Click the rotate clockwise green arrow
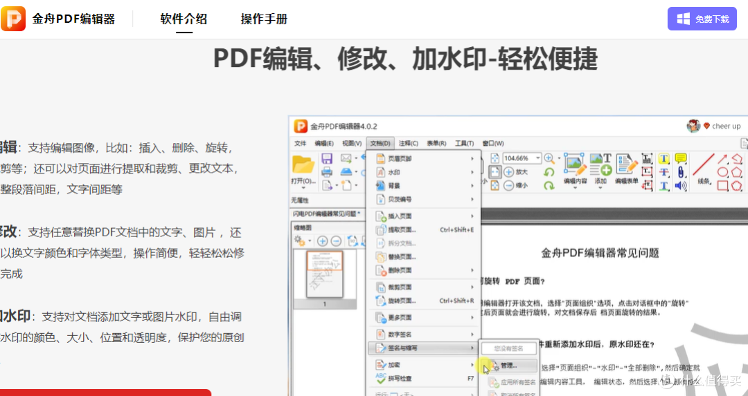The image size is (748, 396). point(549,186)
